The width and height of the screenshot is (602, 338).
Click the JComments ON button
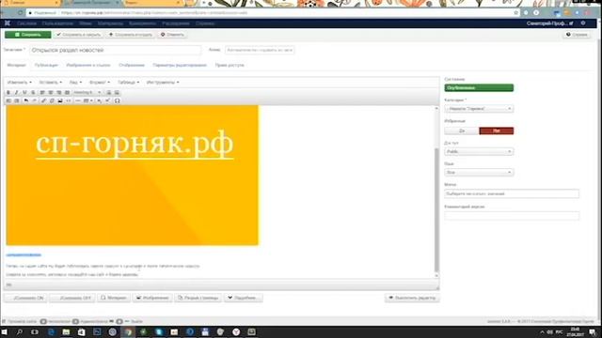pos(25,298)
